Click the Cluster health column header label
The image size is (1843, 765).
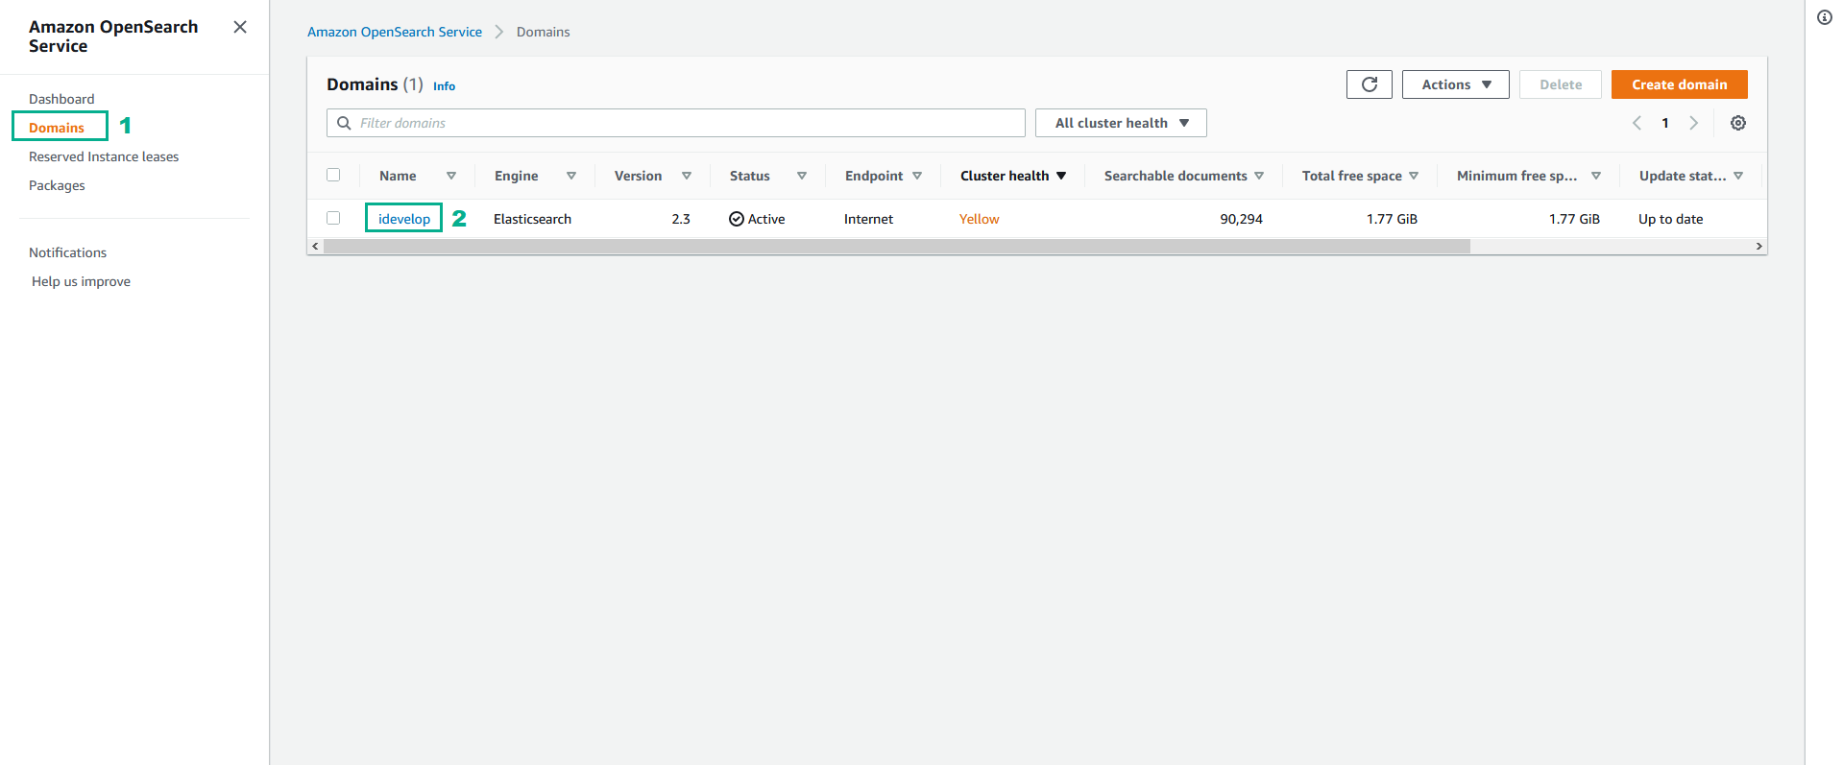(1005, 176)
